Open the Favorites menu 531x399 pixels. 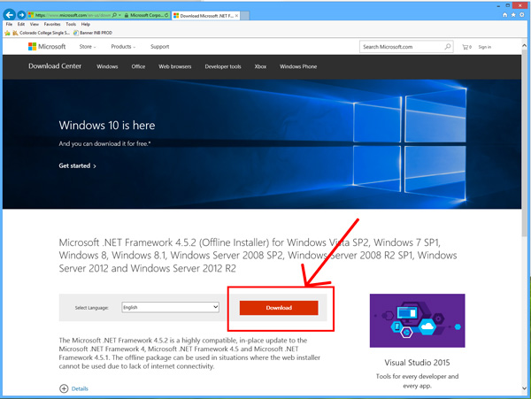[52, 24]
